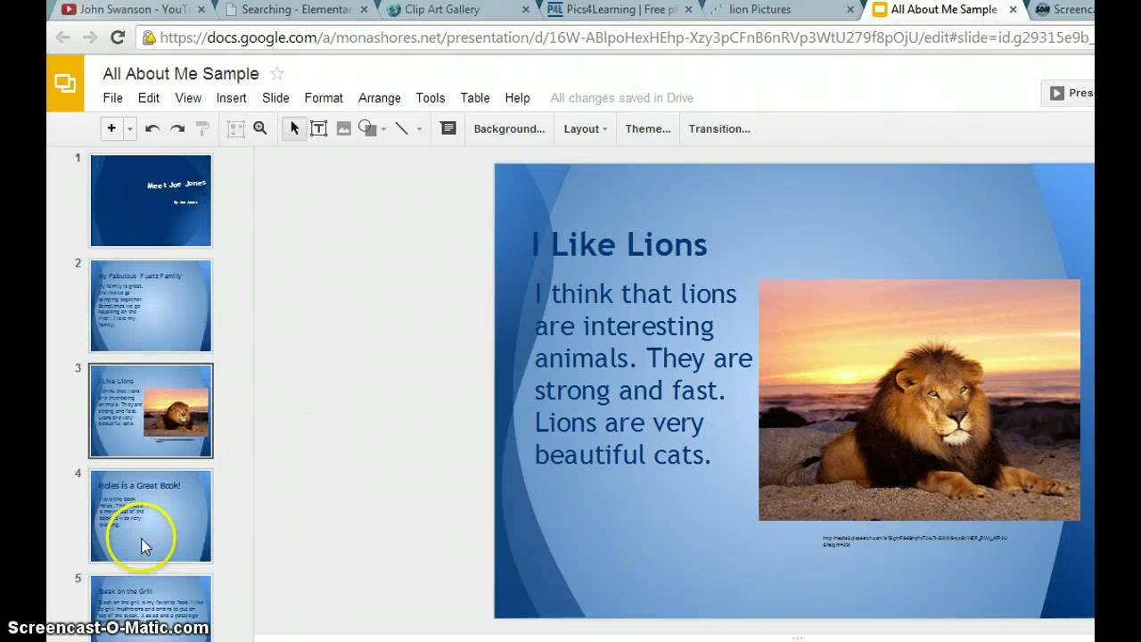
Task: Click the Present button
Action: (1068, 93)
